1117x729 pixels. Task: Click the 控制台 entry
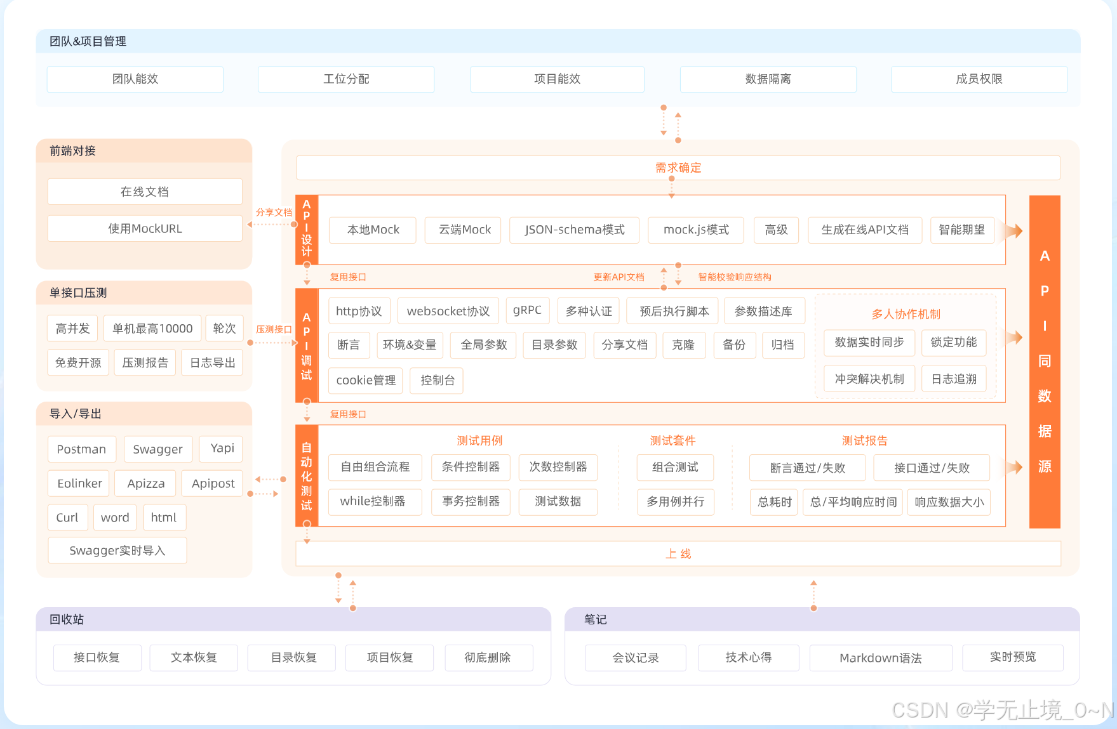pyautogui.click(x=436, y=380)
